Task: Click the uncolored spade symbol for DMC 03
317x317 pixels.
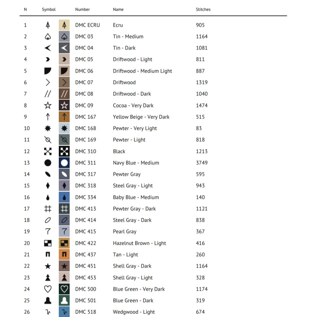Action: [x=48, y=36]
